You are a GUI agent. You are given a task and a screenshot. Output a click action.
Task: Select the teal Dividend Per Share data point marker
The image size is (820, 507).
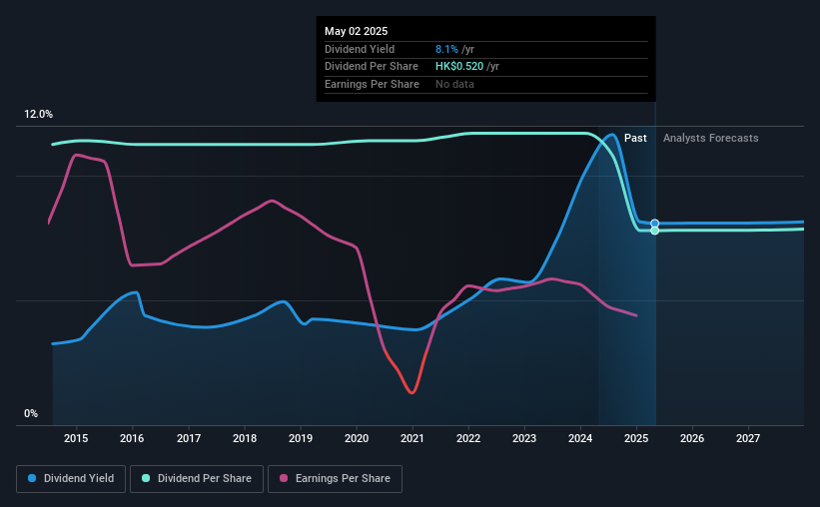pos(655,231)
